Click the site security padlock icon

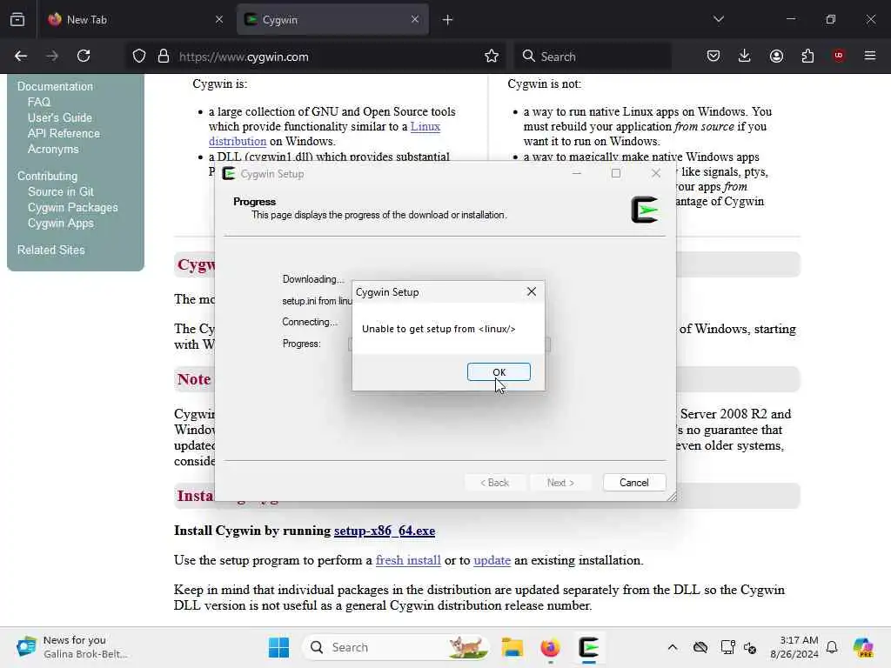pyautogui.click(x=164, y=57)
